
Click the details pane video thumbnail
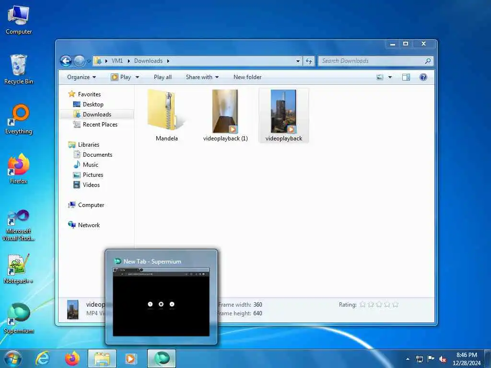[73, 310]
